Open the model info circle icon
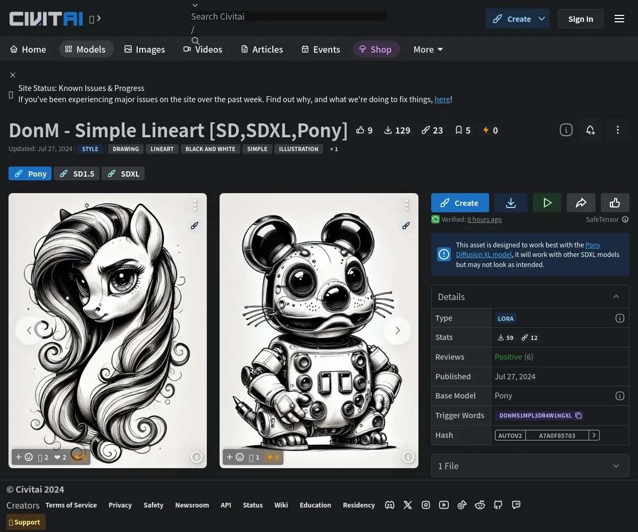638x532 pixels. 566,130
